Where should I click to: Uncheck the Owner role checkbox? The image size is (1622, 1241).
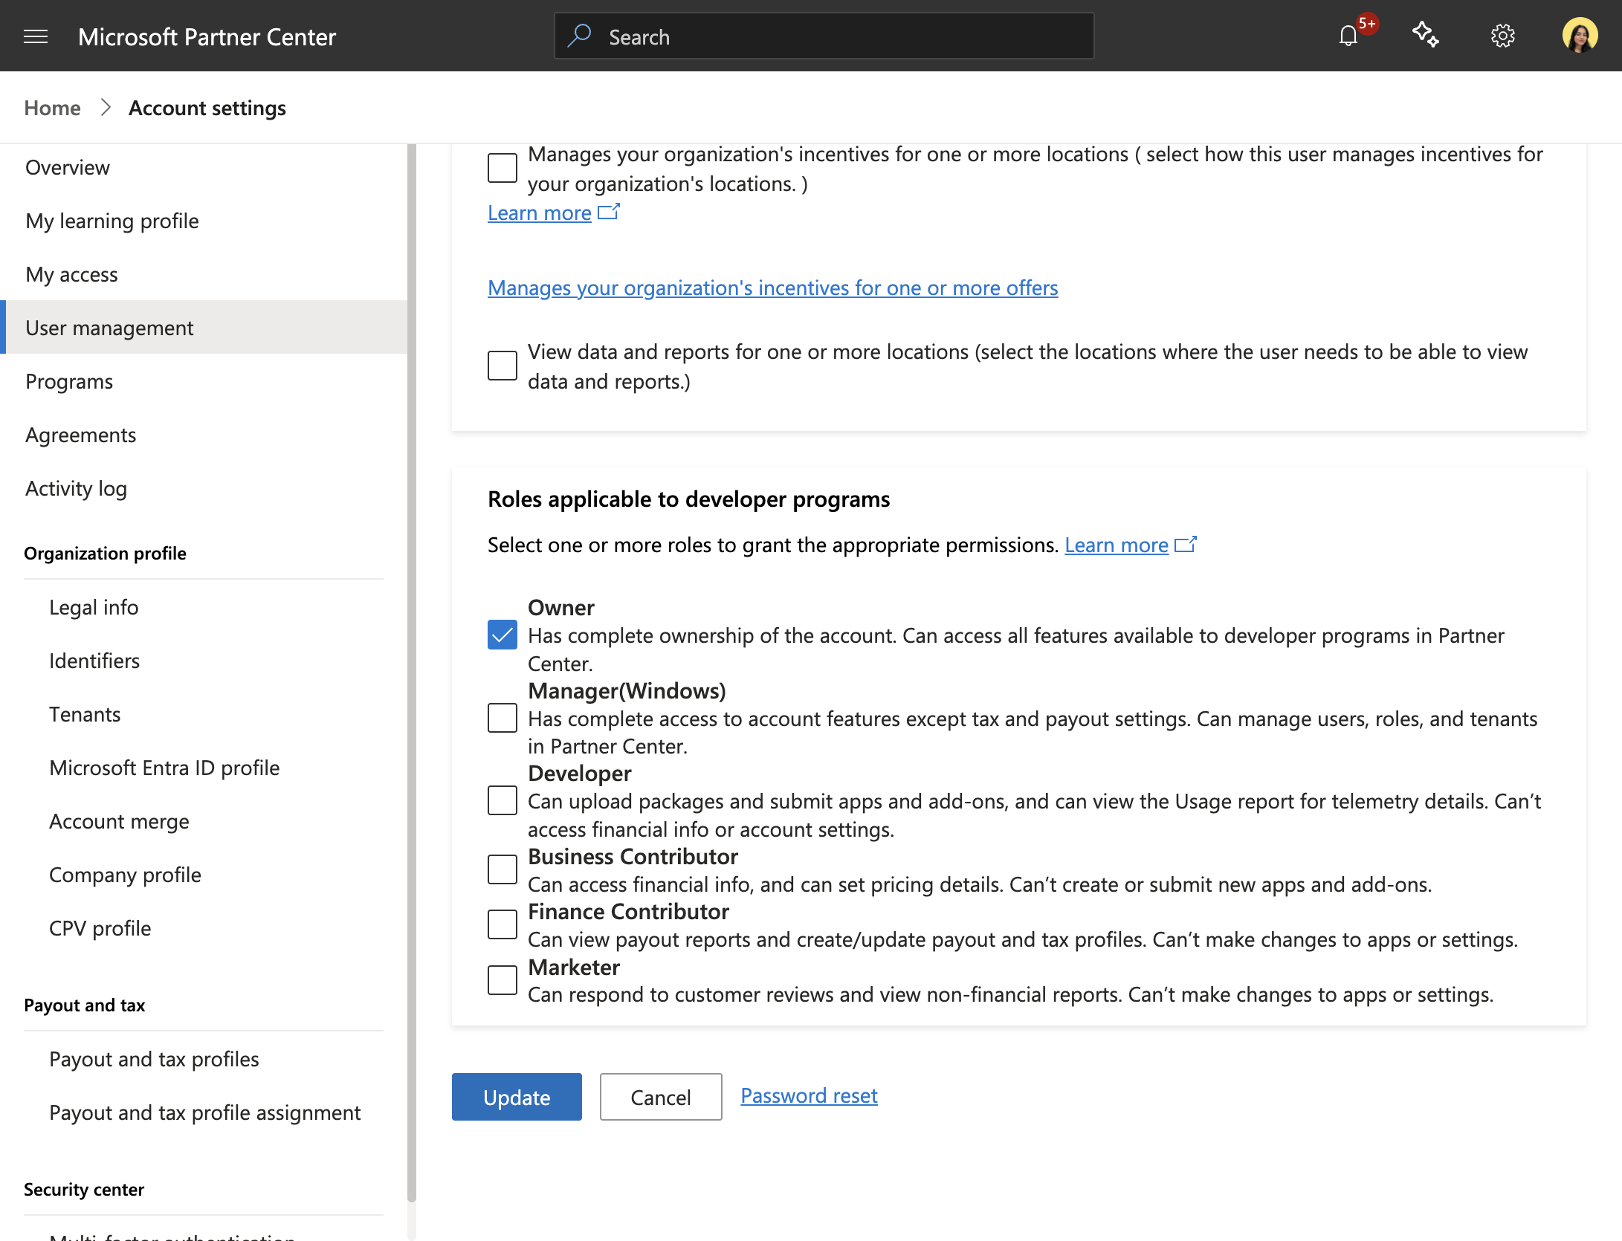click(503, 635)
